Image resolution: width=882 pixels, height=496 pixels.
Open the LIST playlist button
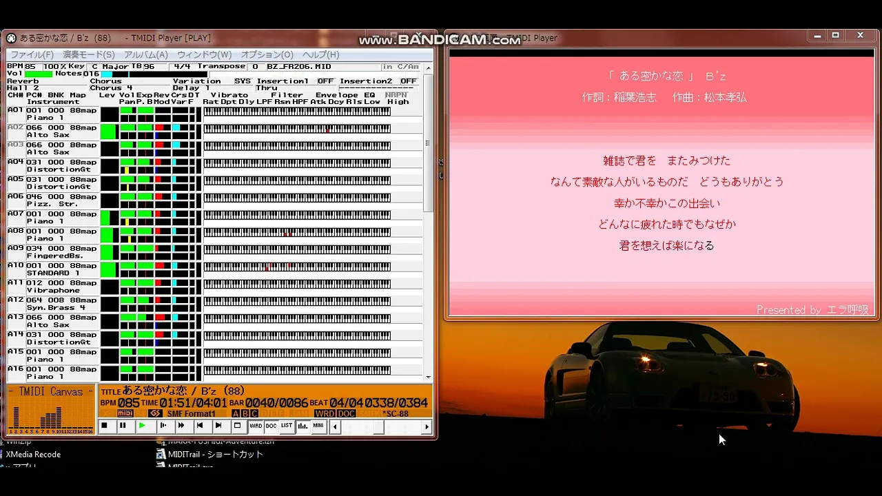287,426
